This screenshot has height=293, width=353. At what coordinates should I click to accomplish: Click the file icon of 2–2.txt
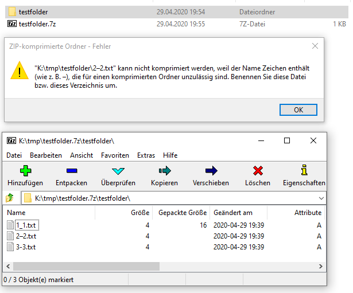point(10,236)
